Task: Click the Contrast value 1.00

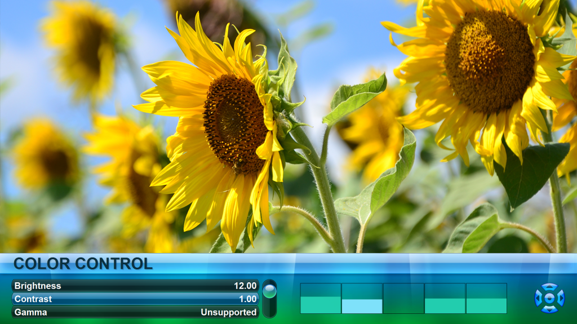Action: [248, 299]
